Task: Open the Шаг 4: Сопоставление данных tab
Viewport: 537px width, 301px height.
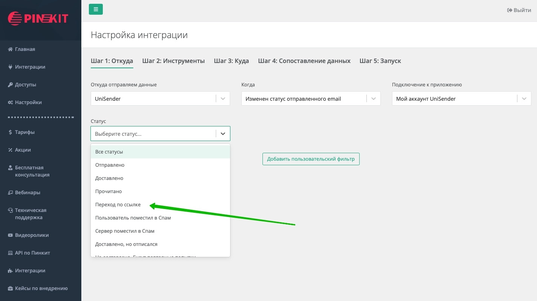Action: click(x=304, y=61)
